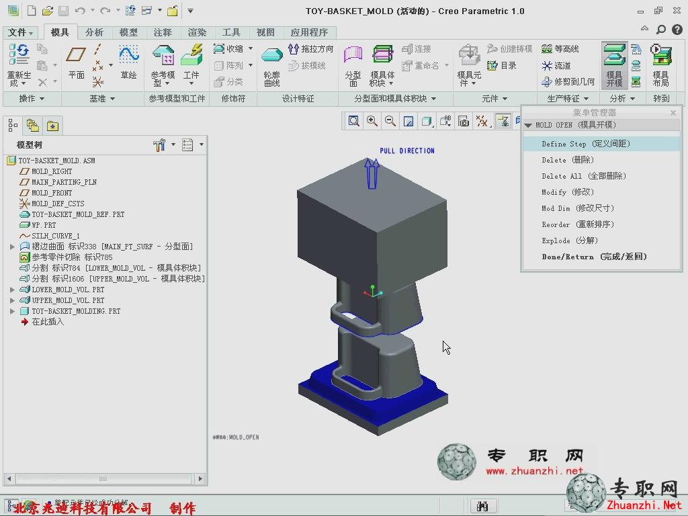Switch to Folder Browser navigator tab
Image resolution: width=688 pixels, height=516 pixels.
(33, 126)
